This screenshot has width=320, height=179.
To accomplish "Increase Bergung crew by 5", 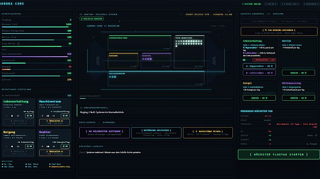I will click(18, 146).
